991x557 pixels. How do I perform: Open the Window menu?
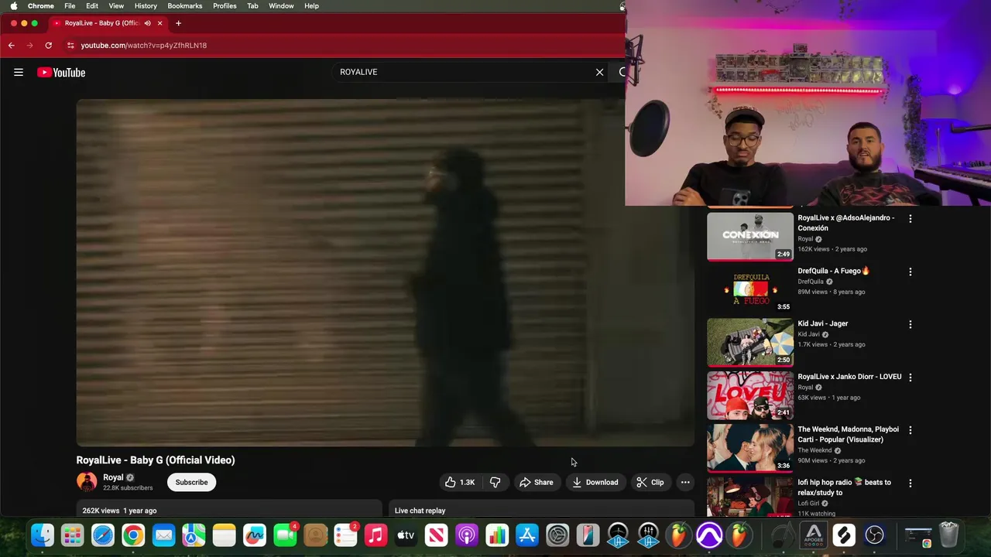pyautogui.click(x=281, y=5)
